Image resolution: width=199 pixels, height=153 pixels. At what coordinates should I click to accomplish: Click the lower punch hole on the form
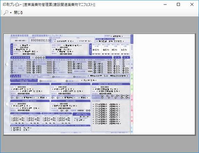7,104
